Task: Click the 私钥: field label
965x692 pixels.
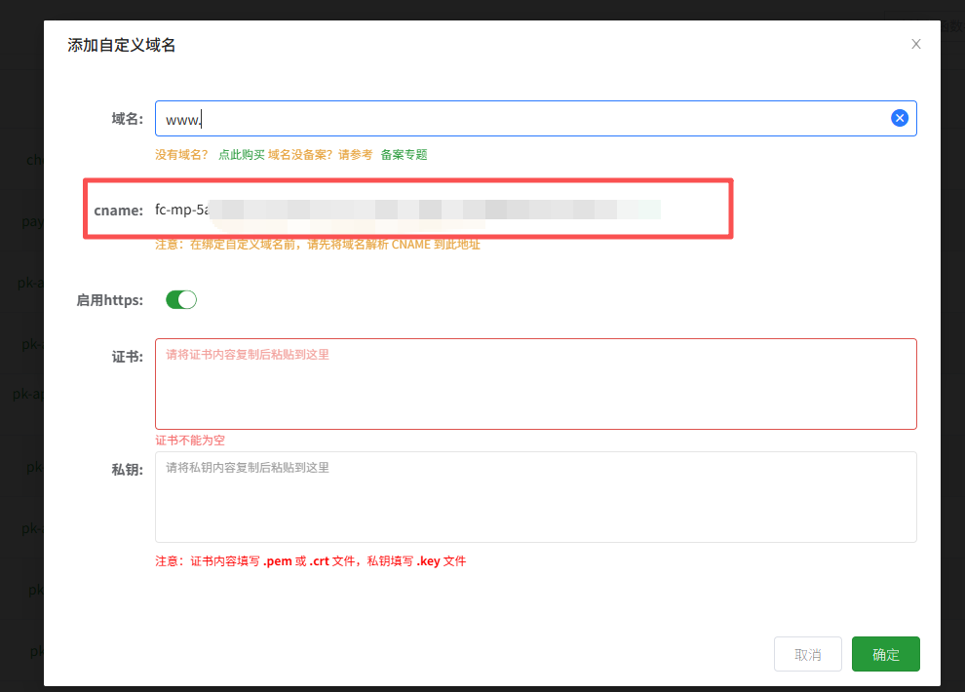Action: [127, 470]
